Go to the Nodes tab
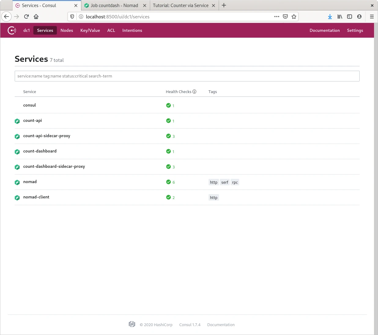Viewport: 378px width, 335px height. (x=67, y=30)
